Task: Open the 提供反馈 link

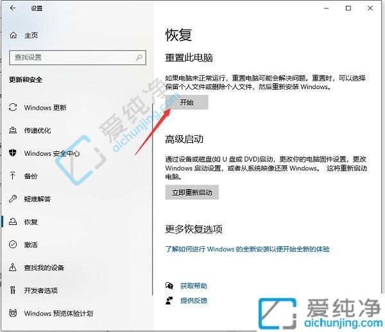Action: click(x=194, y=301)
